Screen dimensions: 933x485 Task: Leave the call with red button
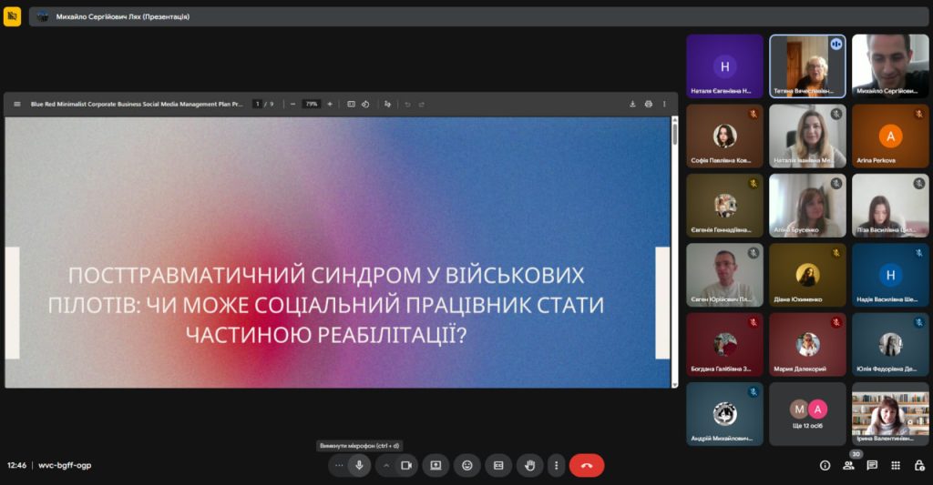[587, 465]
